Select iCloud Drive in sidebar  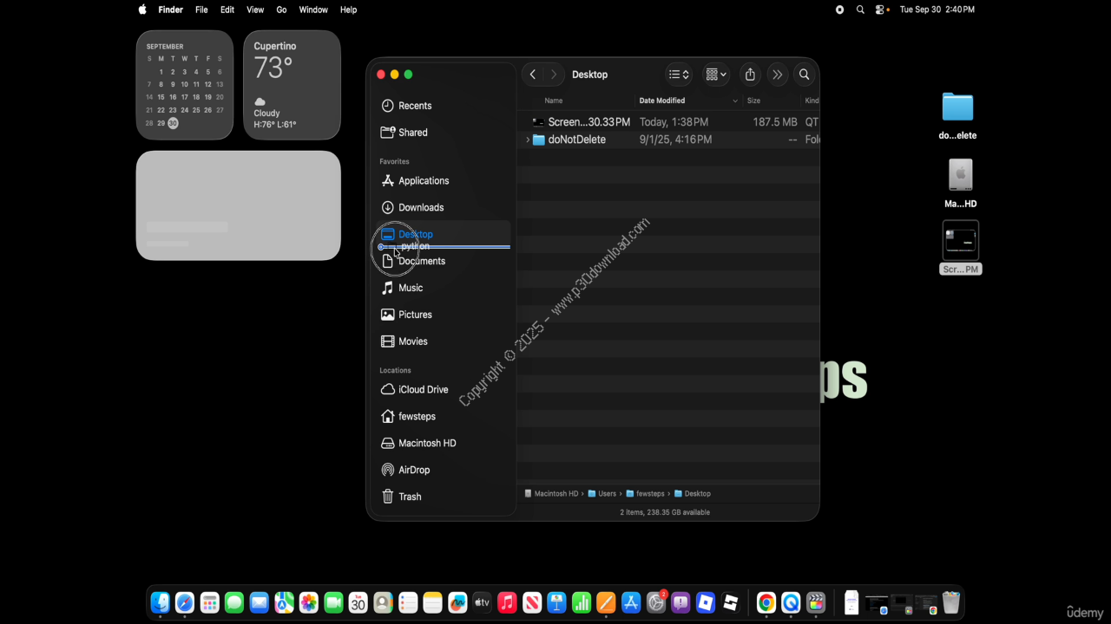coord(423,390)
